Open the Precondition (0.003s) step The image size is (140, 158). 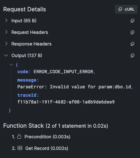click(x=47, y=137)
